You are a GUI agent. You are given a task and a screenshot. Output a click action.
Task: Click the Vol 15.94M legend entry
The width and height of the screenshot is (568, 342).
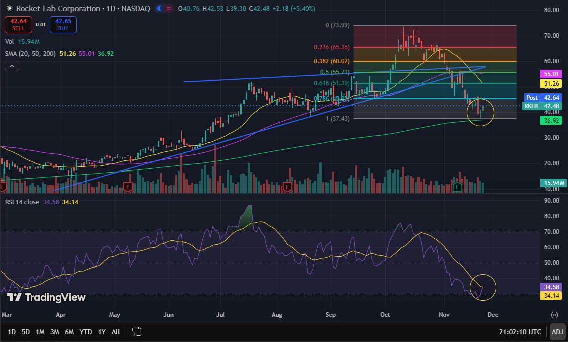(22, 41)
